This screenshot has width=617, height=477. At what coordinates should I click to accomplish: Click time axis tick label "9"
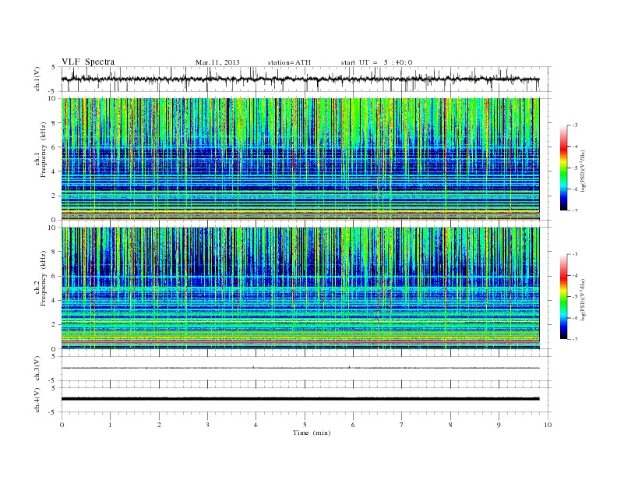[499, 425]
